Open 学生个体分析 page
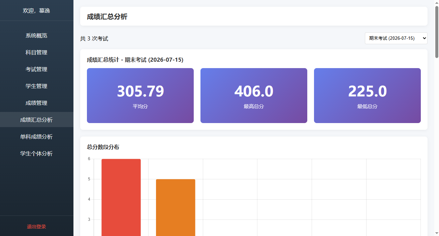439x236 pixels. 36,154
